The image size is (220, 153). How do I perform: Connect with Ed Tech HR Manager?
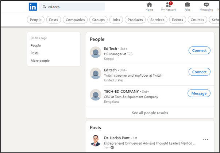coord(199,50)
